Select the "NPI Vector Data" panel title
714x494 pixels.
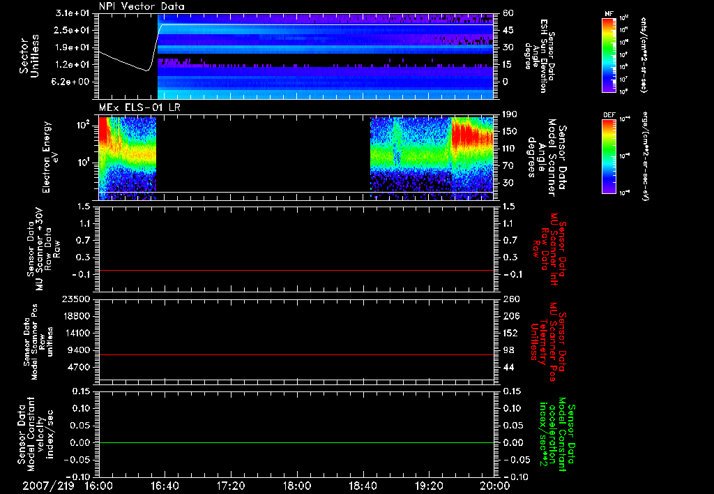142,6
